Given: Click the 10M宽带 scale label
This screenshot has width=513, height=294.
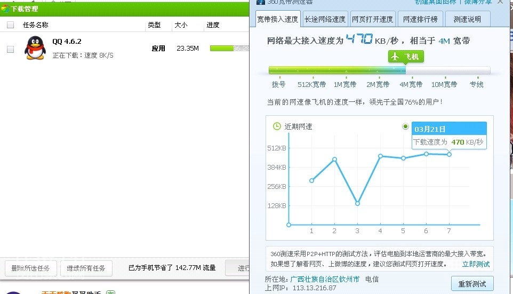Looking at the screenshot, I should coord(444,84).
